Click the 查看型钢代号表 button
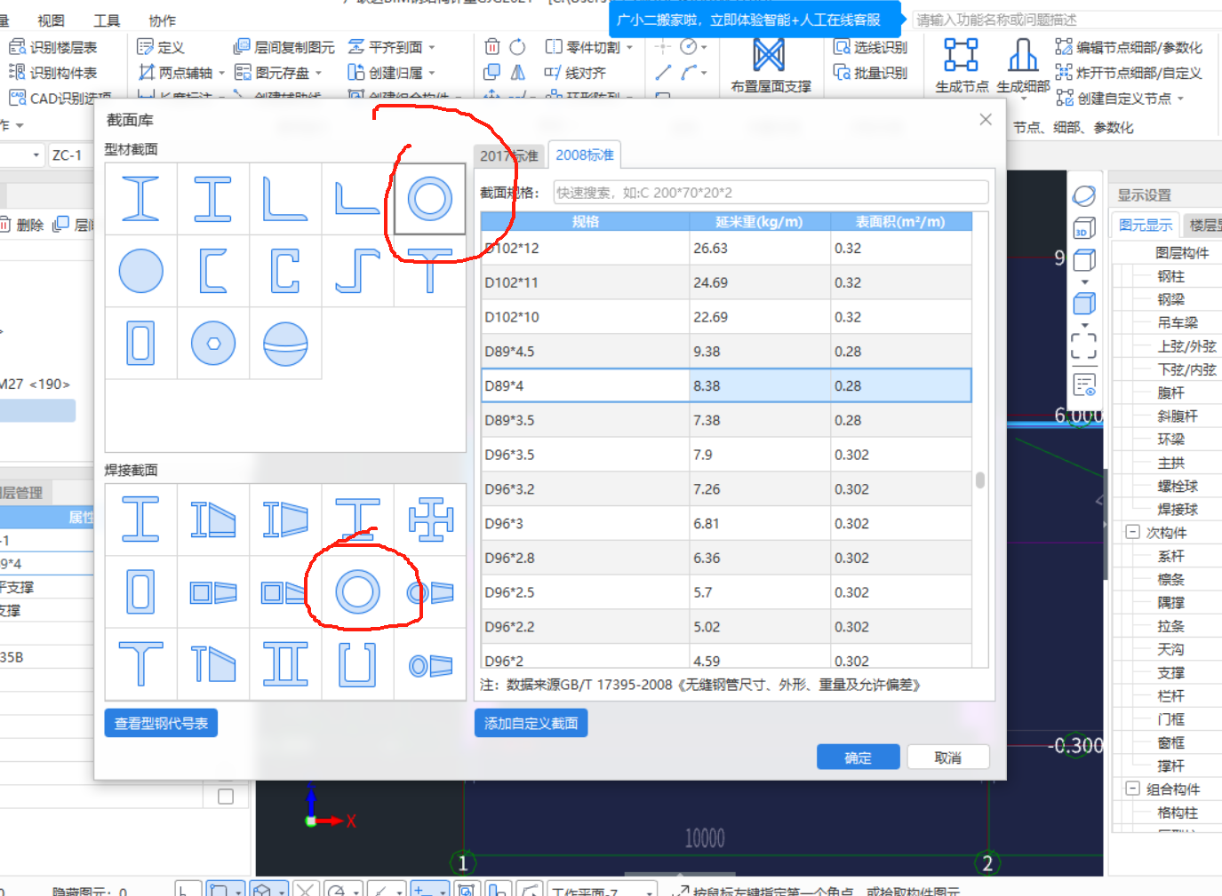The width and height of the screenshot is (1222, 896). [161, 723]
